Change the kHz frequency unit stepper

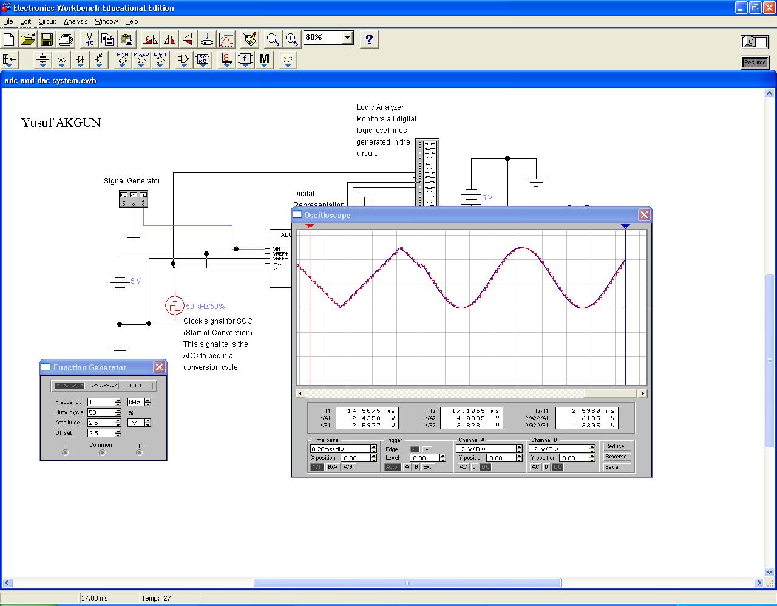pyautogui.click(x=148, y=402)
